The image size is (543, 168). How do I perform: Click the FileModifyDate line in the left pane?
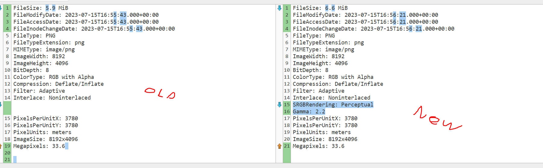(86, 15)
